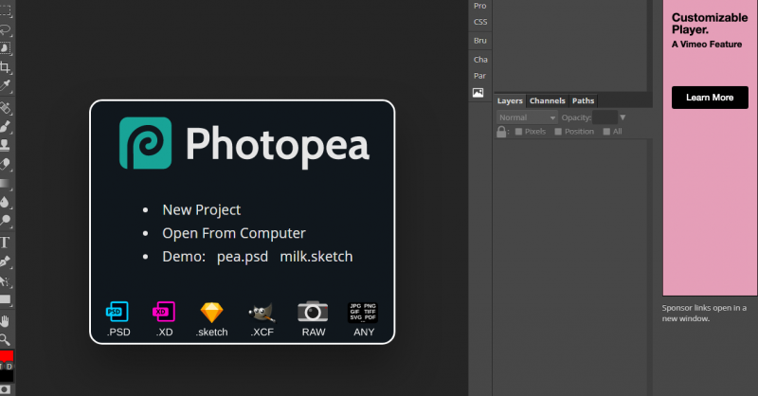Open the Cha character side panel

[480, 60]
